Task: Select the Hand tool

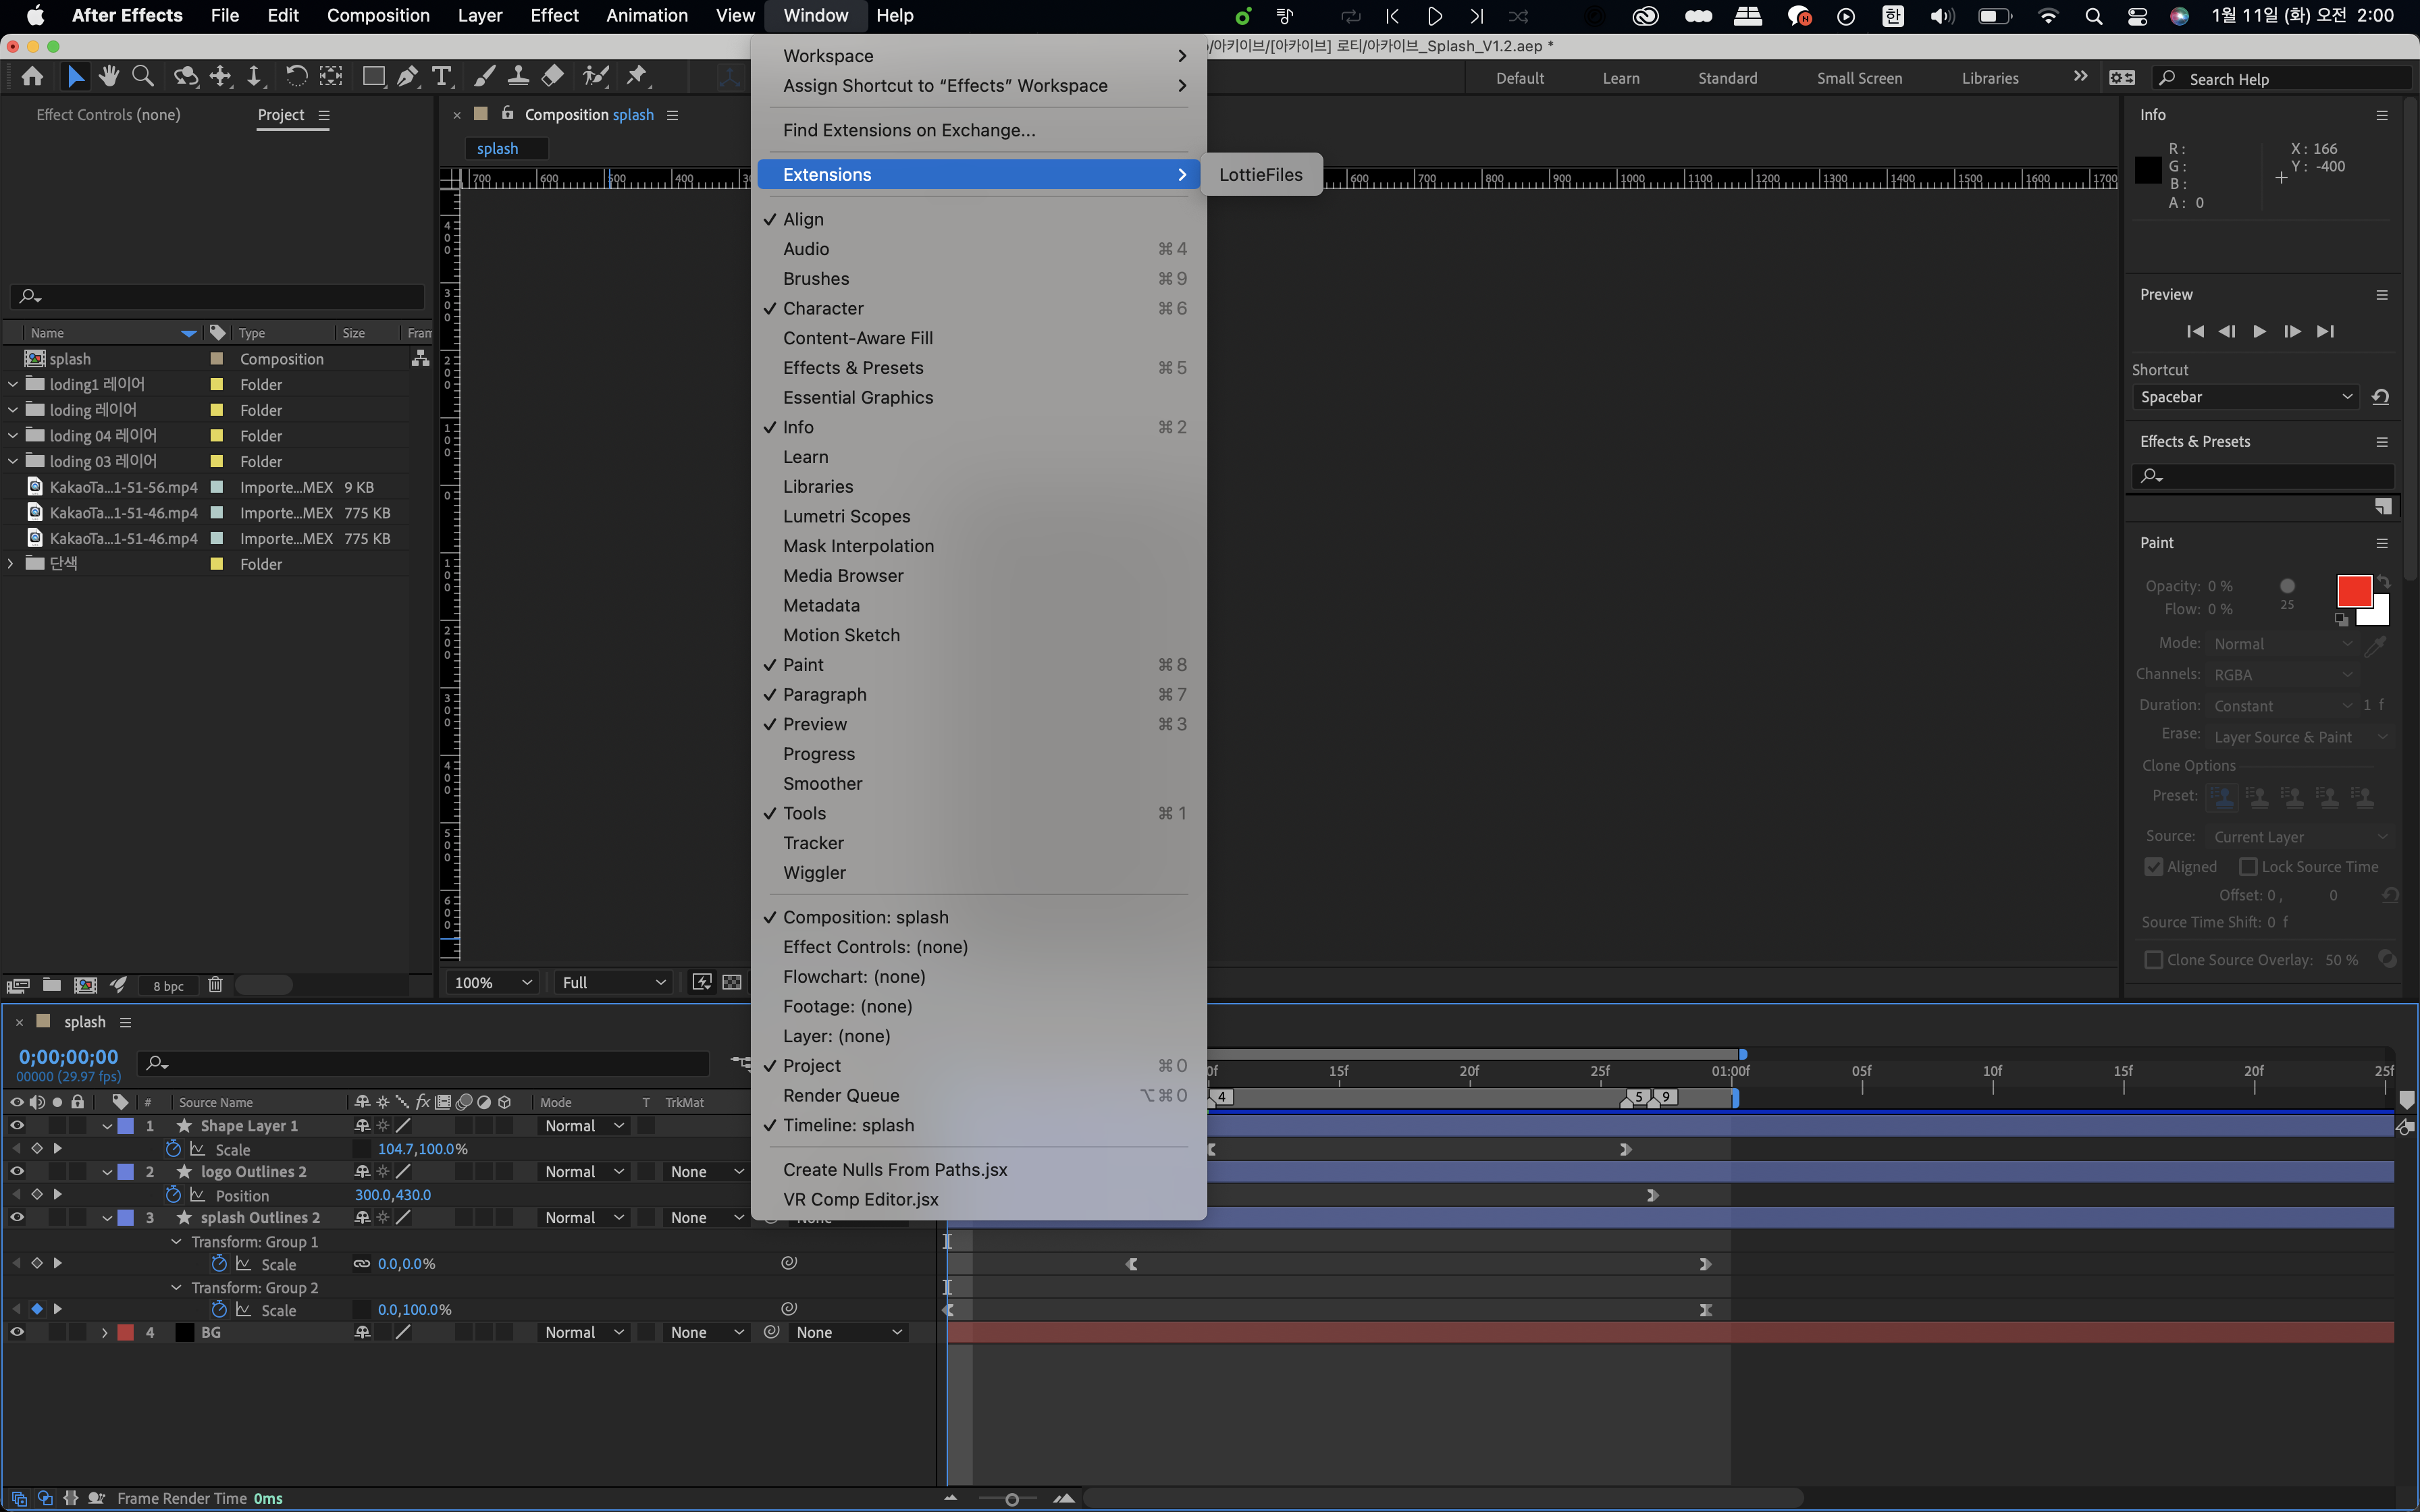Action: (109, 77)
